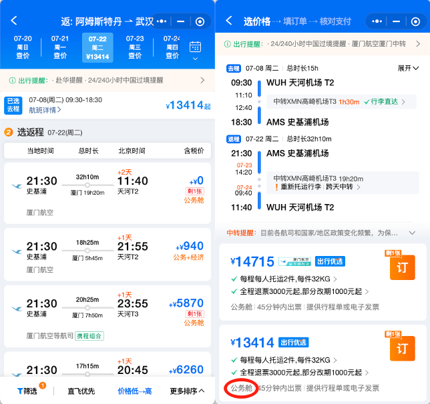Click 去程 tag in itinerary

tap(234, 69)
